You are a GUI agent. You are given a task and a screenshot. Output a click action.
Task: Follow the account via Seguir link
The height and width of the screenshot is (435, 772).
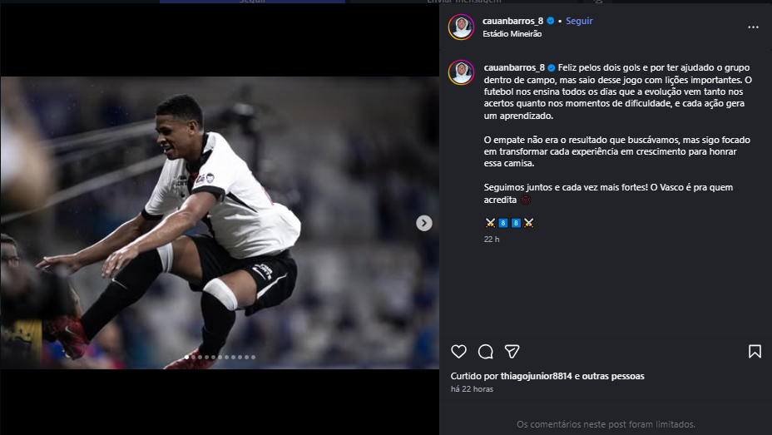pyautogui.click(x=579, y=21)
